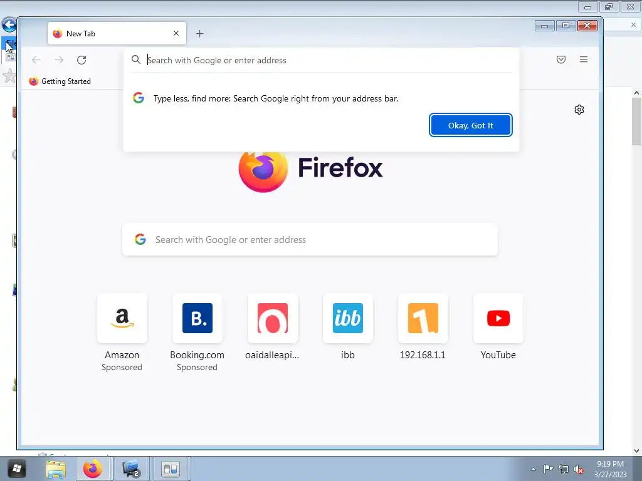
Task: Click the Firefox taskbar button
Action: click(93, 468)
